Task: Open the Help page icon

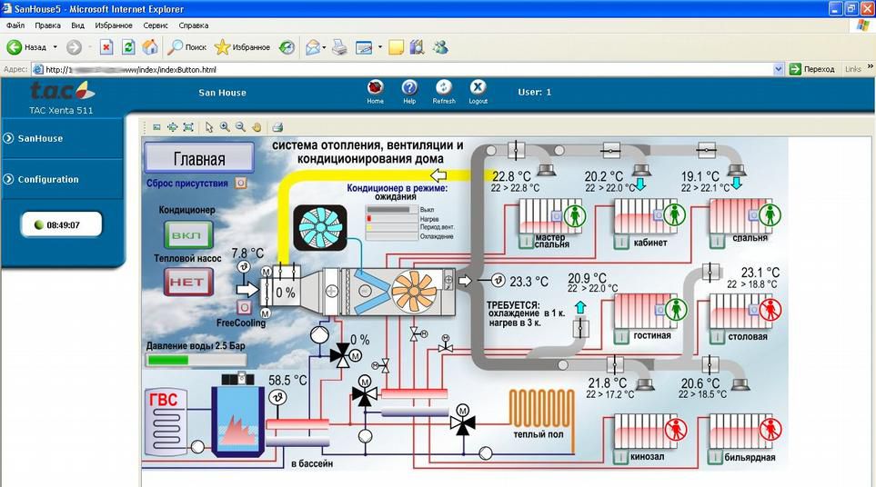Action: [x=409, y=88]
